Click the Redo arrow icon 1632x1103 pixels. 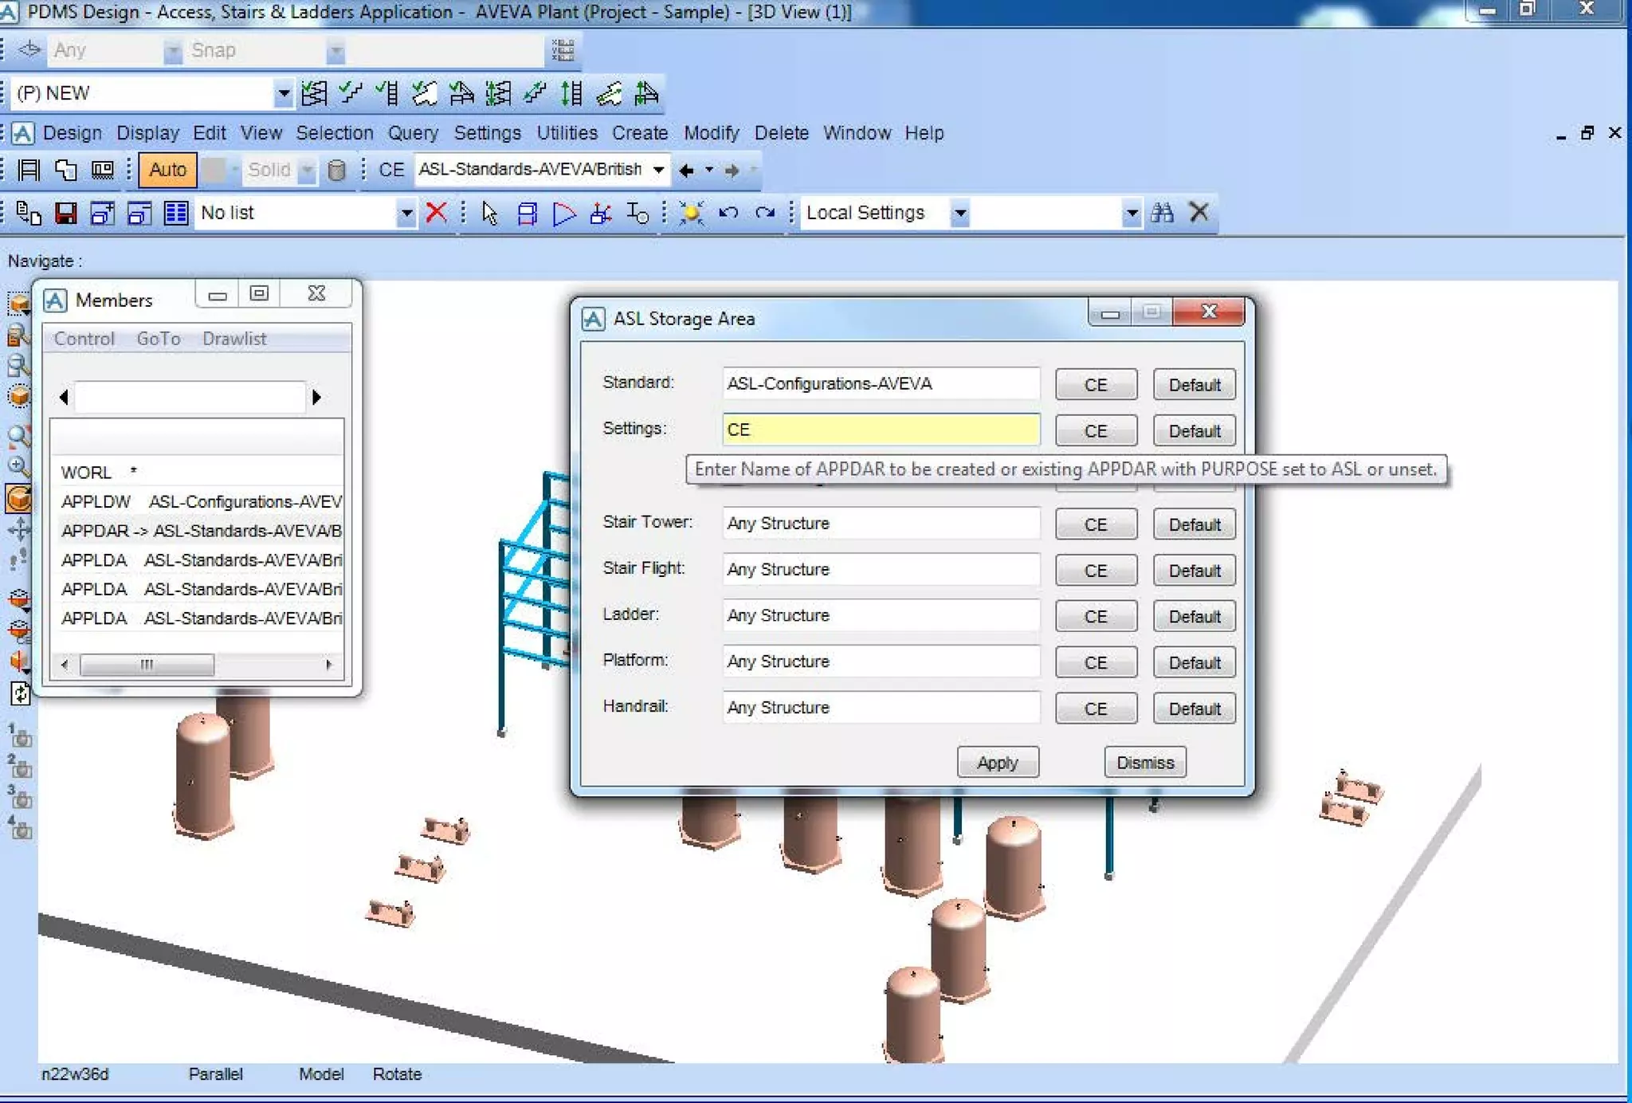pyautogui.click(x=764, y=213)
